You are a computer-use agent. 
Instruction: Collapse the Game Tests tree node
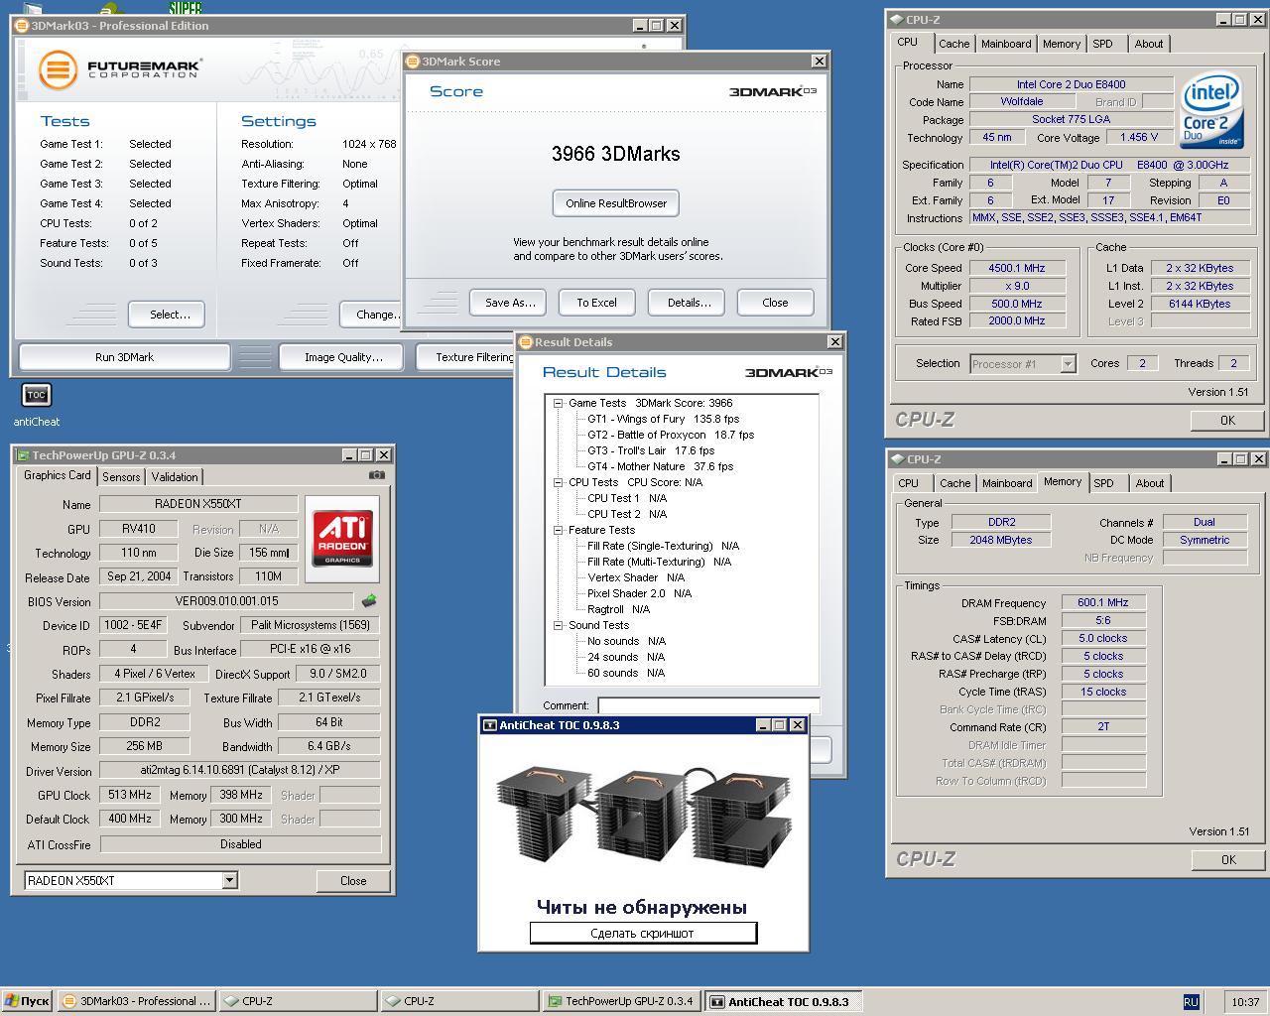[559, 403]
